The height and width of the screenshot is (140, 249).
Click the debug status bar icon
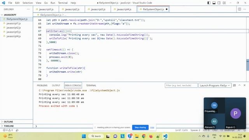click(x=17, y=130)
